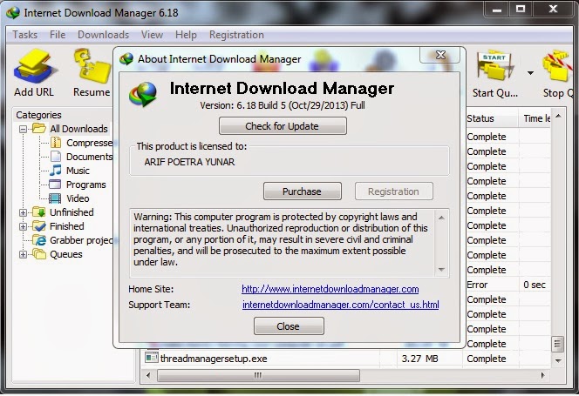Click the warning text scroll up arrow
This screenshot has width=579, height=396.
point(441,218)
